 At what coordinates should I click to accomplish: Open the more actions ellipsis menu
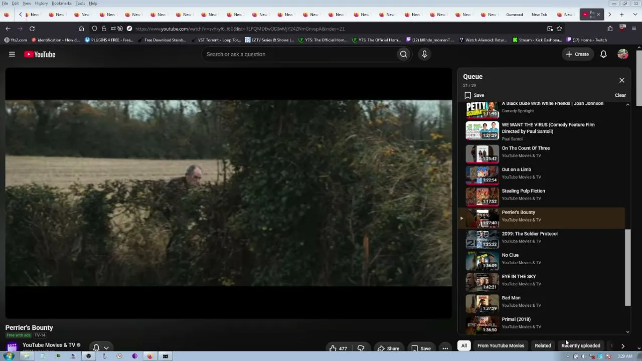coord(445,348)
